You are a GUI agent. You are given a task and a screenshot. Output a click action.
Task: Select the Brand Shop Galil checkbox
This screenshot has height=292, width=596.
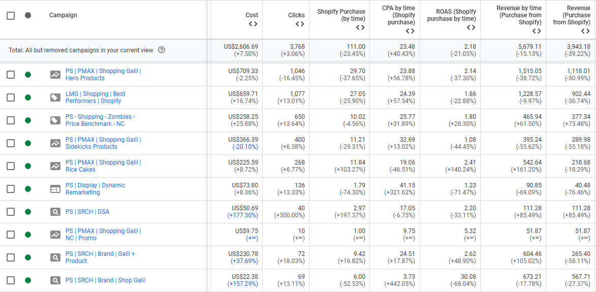tap(11, 281)
